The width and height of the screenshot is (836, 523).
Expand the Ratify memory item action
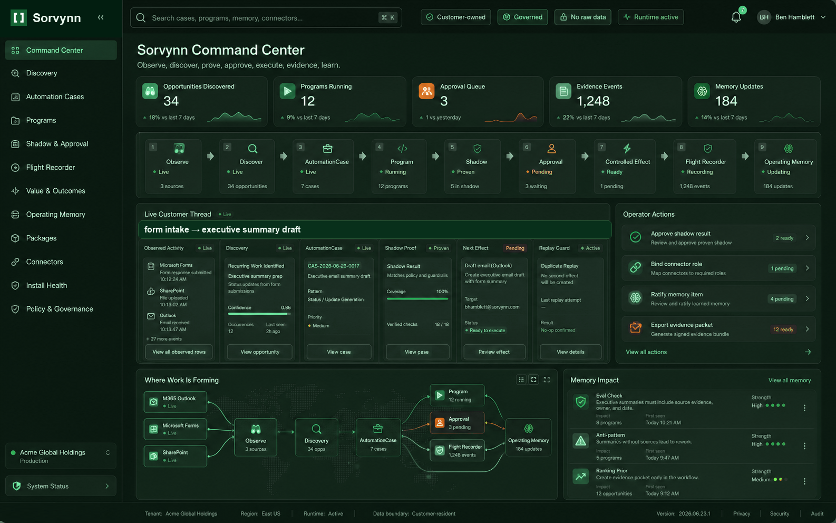point(718,299)
